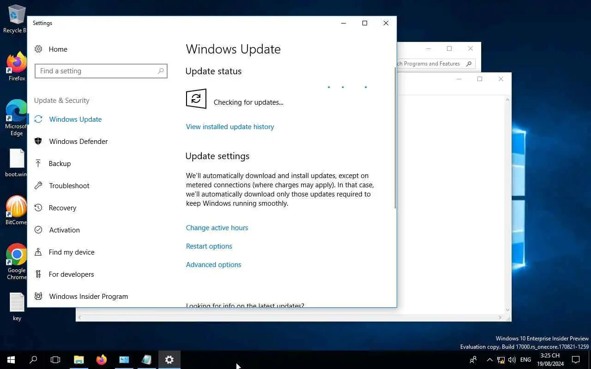Select the boot.wim file on desktop
This screenshot has width=591, height=369.
(17, 163)
